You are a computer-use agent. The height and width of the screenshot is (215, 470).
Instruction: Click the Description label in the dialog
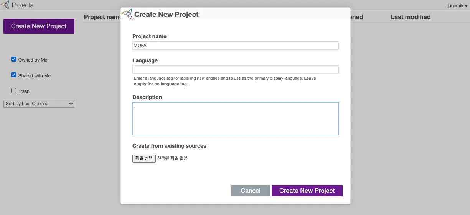click(147, 97)
